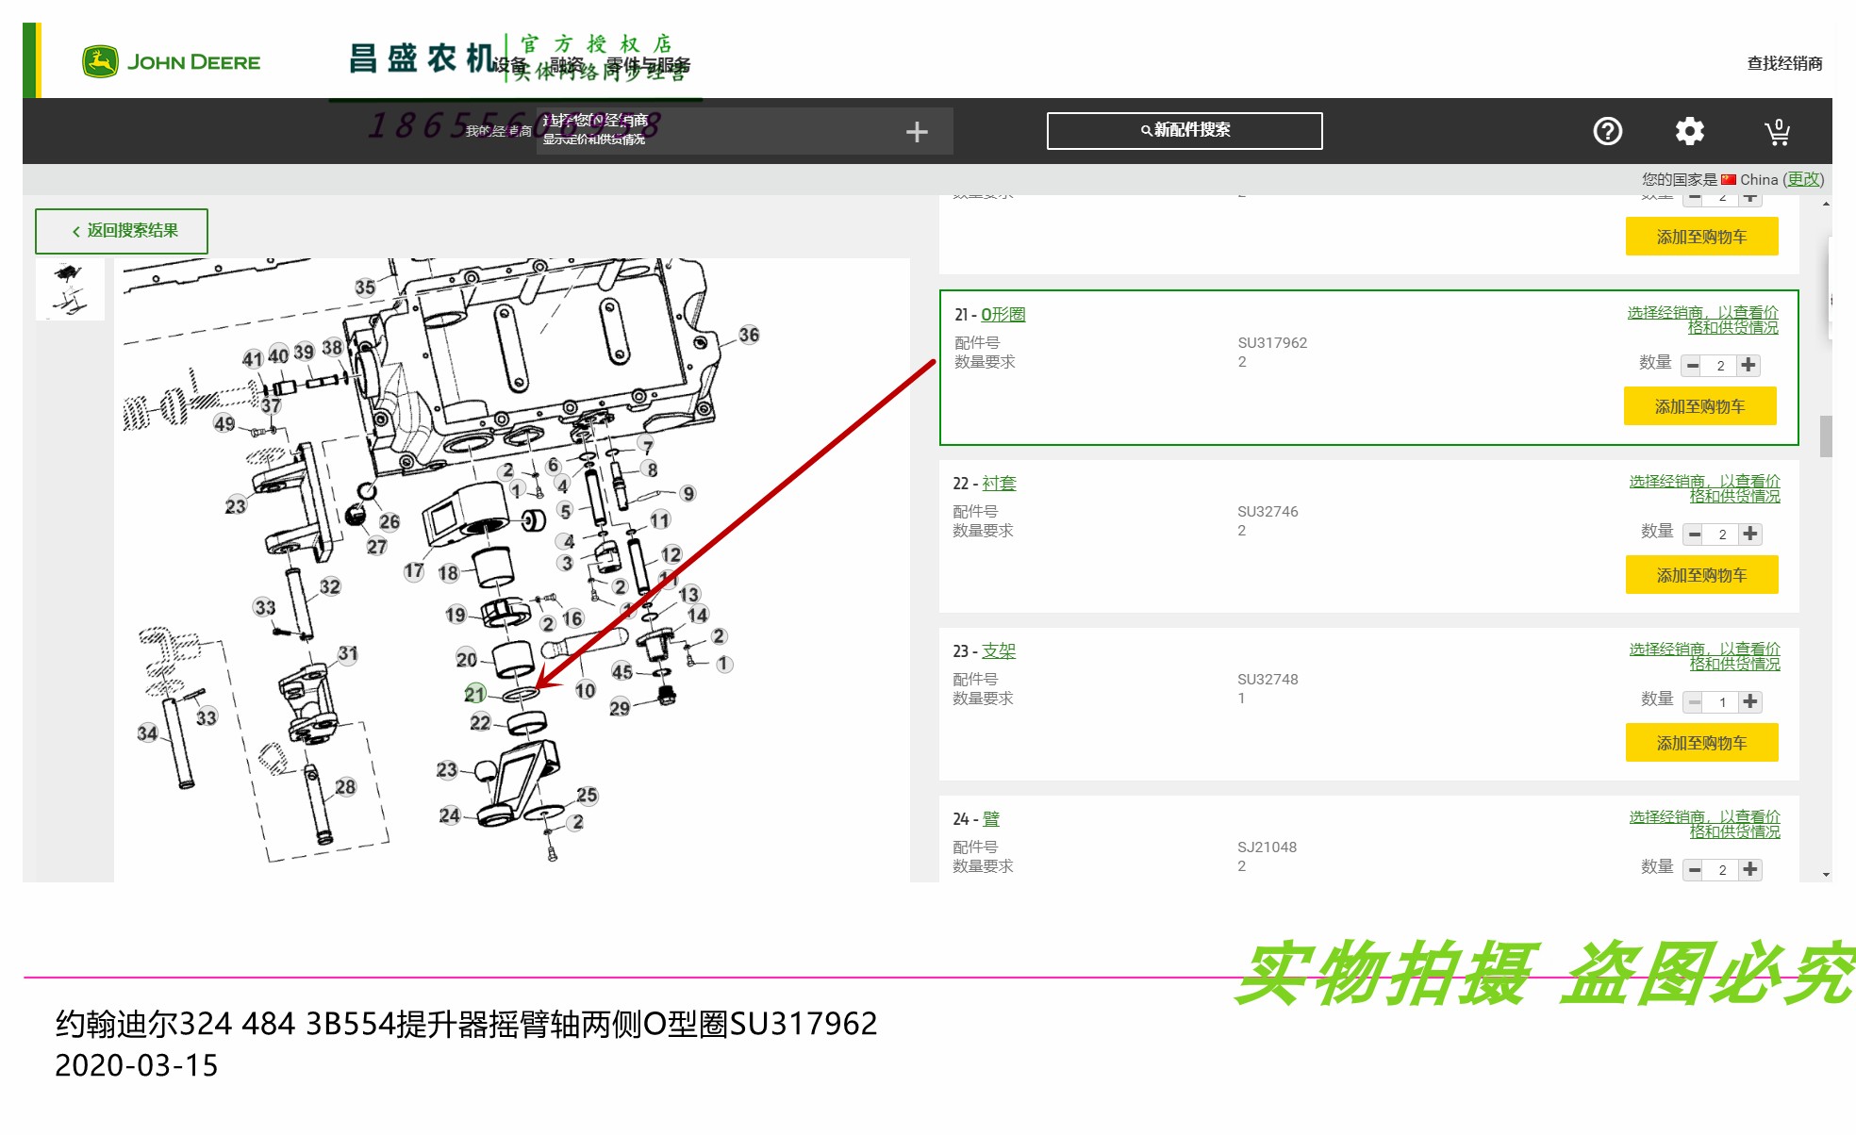1856x1135 pixels.
Task: Select dealer link for item 22 pricing
Action: 1704,488
